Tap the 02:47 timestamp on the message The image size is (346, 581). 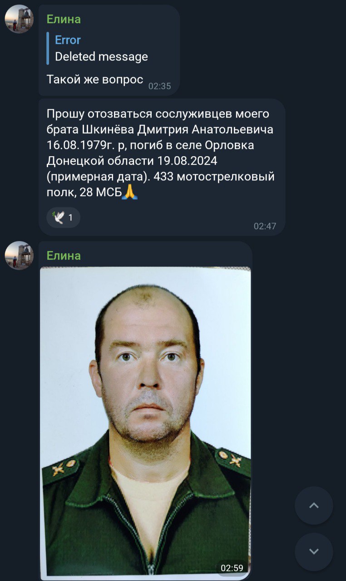tap(265, 226)
